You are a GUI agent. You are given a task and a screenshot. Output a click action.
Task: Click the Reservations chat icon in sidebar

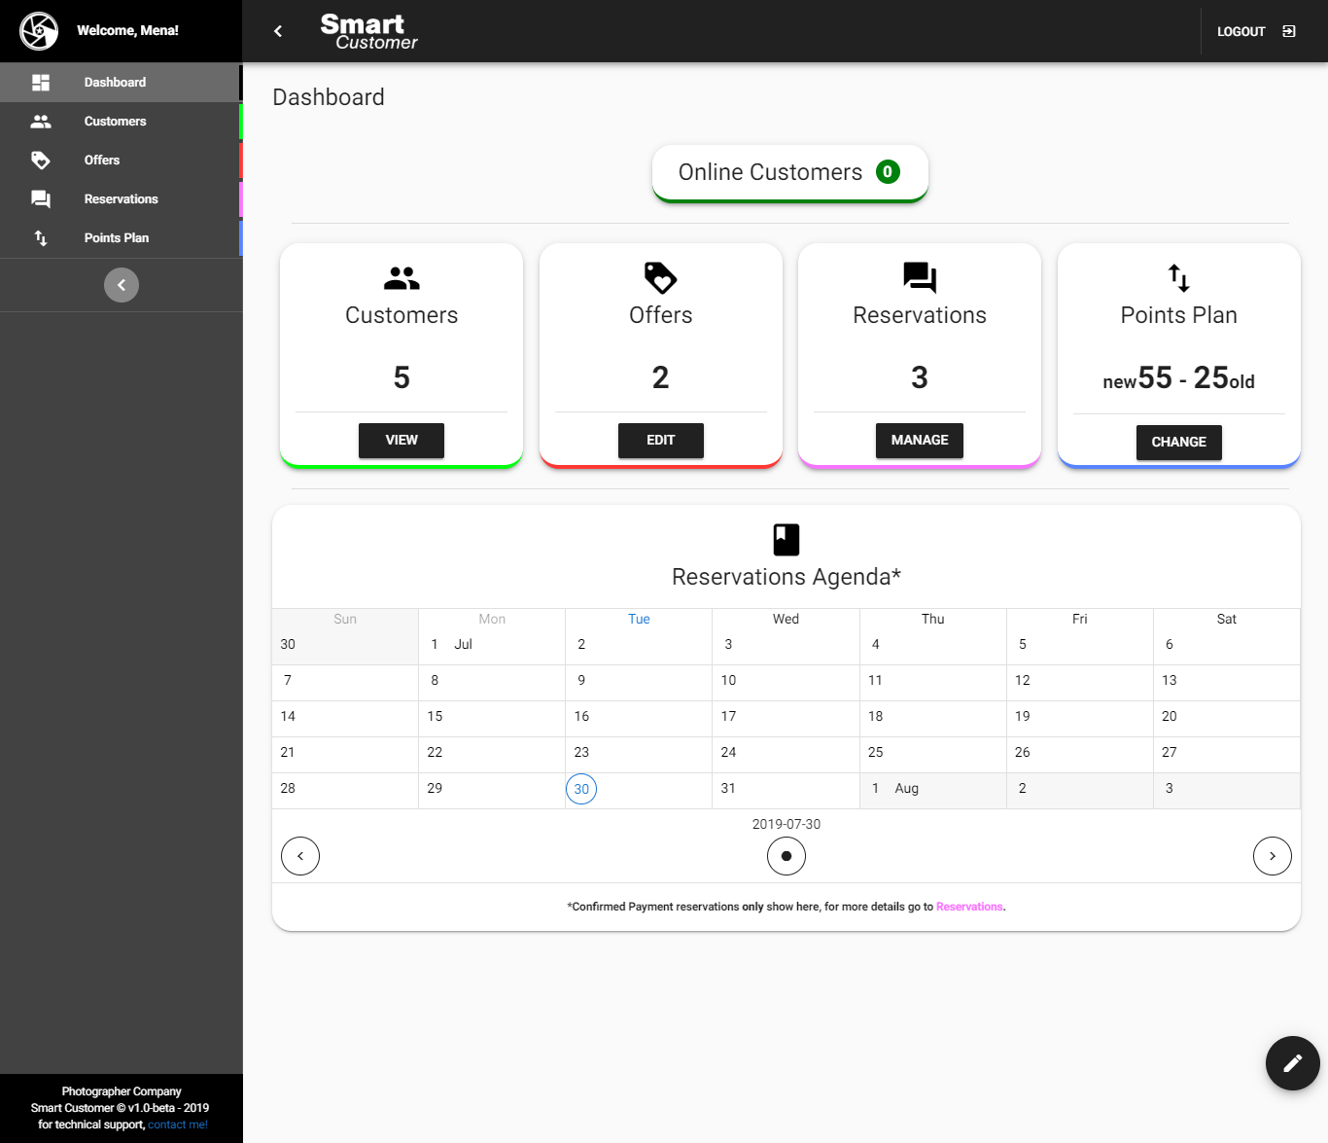pyautogui.click(x=41, y=199)
